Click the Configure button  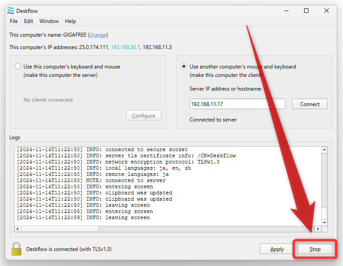coord(144,115)
